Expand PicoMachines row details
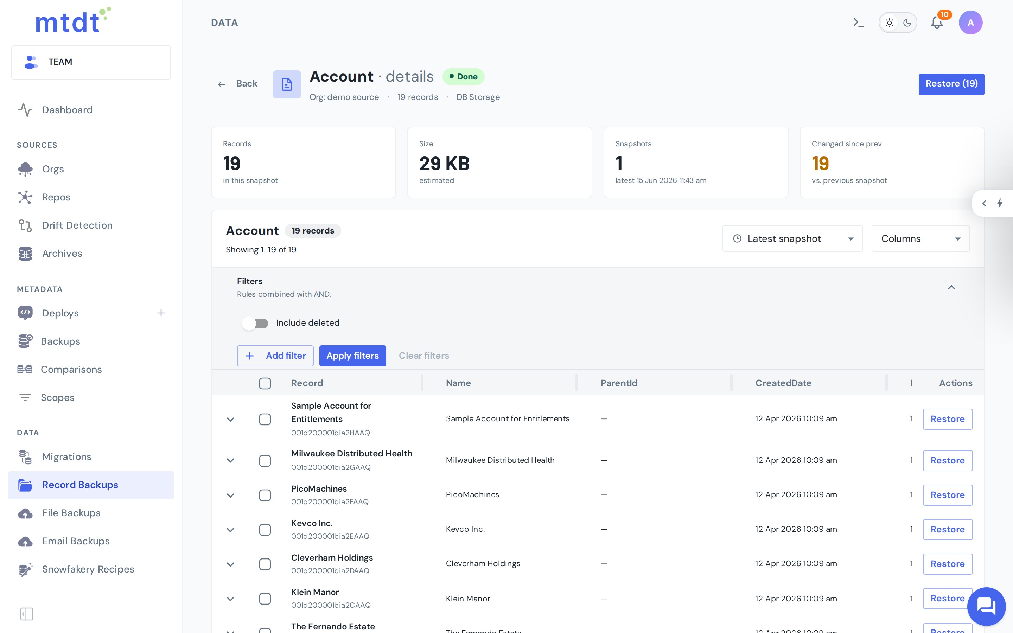 (x=230, y=496)
